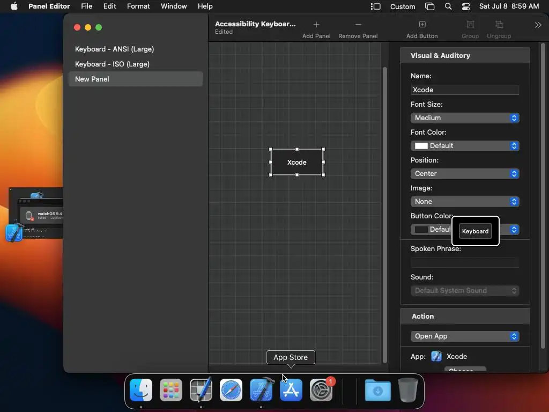Open the Apple menu
This screenshot has height=412, width=549.
pos(14,6)
